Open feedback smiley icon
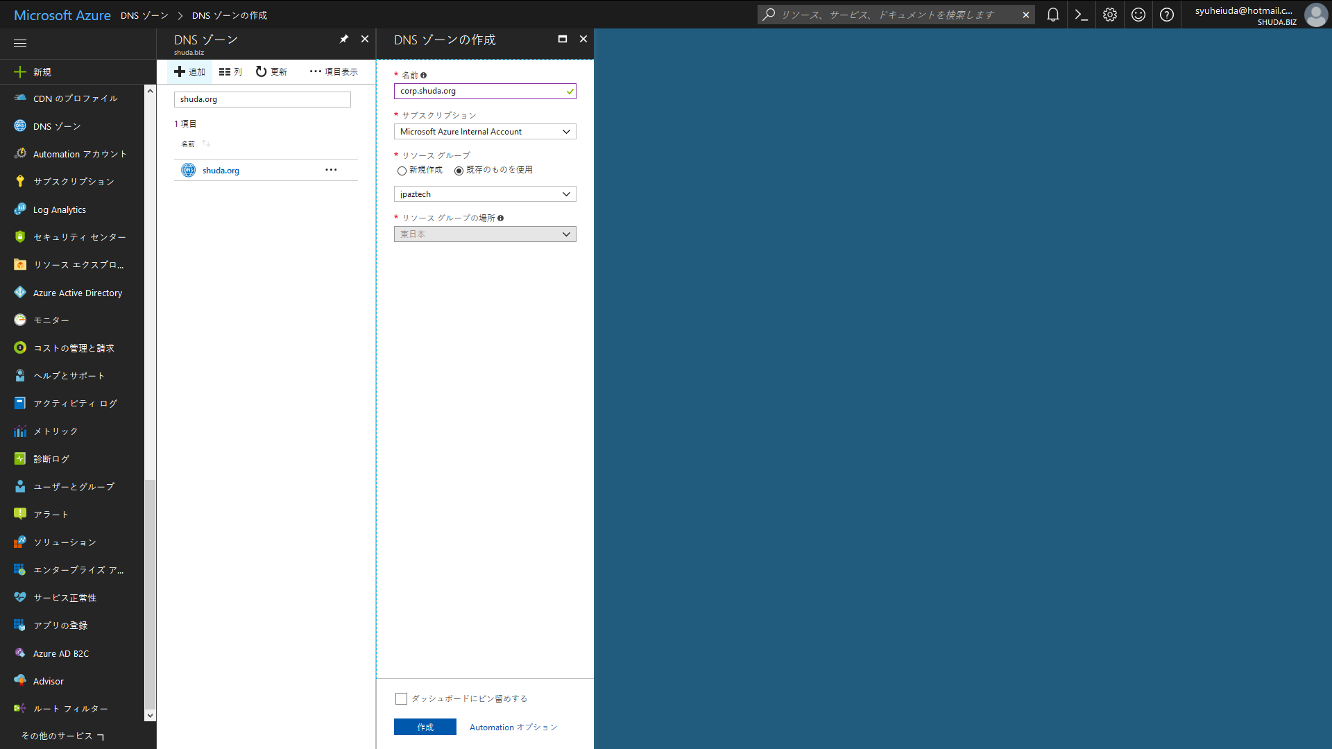The height and width of the screenshot is (749, 1332). [1138, 15]
